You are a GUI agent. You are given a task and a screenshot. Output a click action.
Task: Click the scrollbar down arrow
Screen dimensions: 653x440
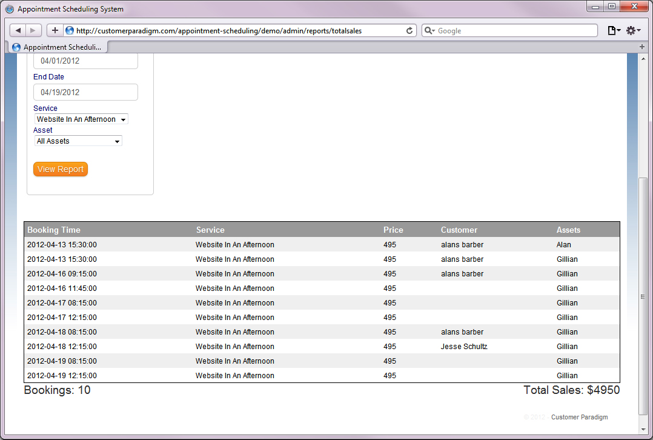point(644,429)
